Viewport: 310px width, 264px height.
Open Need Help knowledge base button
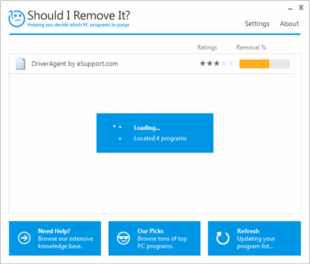click(x=55, y=239)
